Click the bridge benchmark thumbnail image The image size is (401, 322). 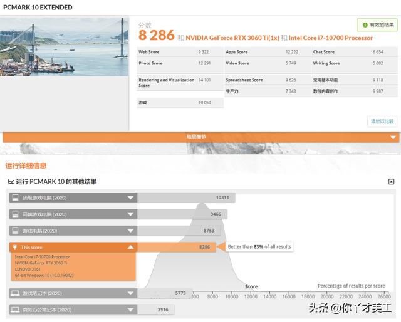64,46
